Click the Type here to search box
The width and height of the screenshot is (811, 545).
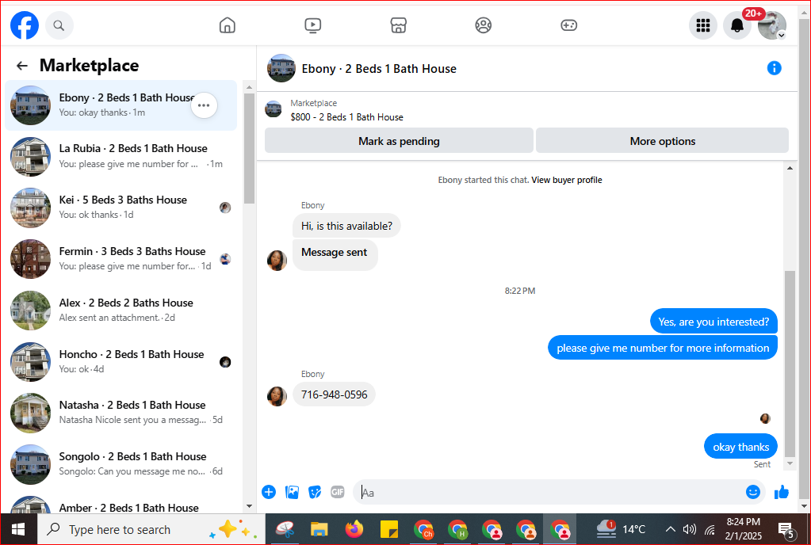pyautogui.click(x=151, y=529)
